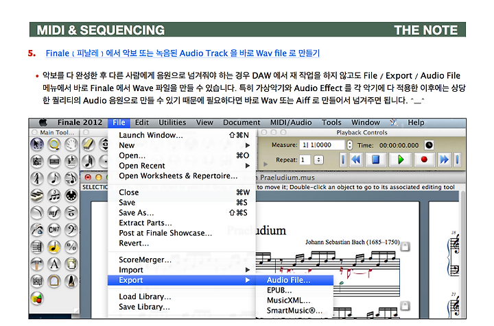Viewport: 494px width, 326px height.
Task: Choose Audio File... from Export submenu
Action: (294, 280)
